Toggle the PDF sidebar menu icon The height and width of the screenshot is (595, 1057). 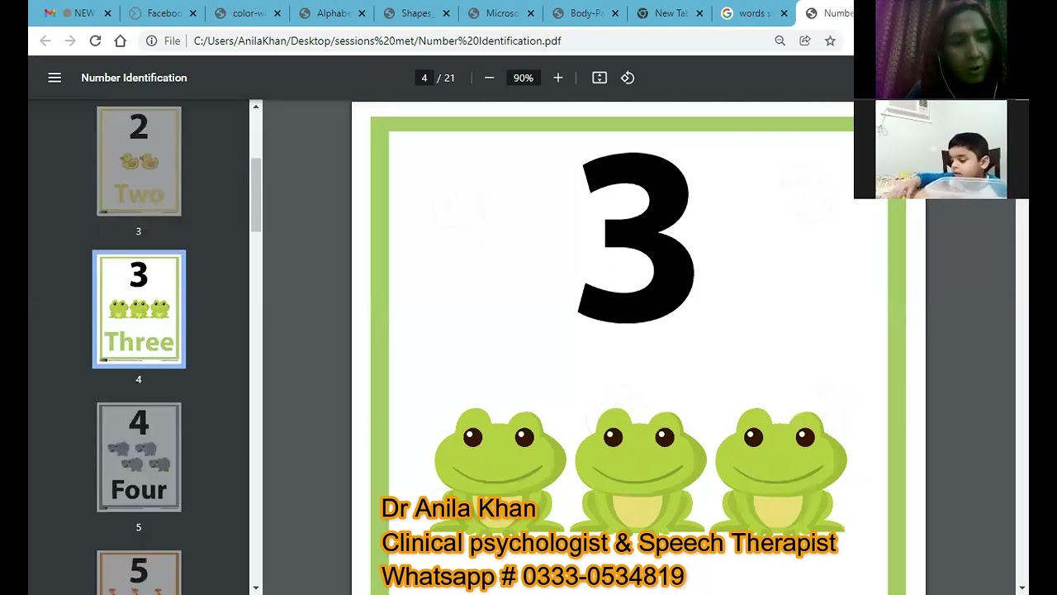point(55,78)
